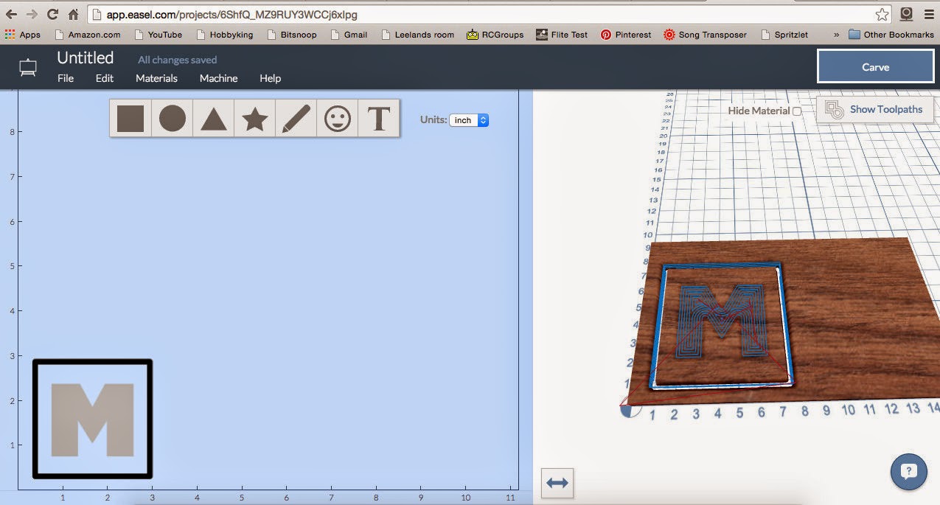Viewport: 940px width, 505px height.
Task: Enable Show Toolpaths view
Action: pyautogui.click(x=874, y=108)
